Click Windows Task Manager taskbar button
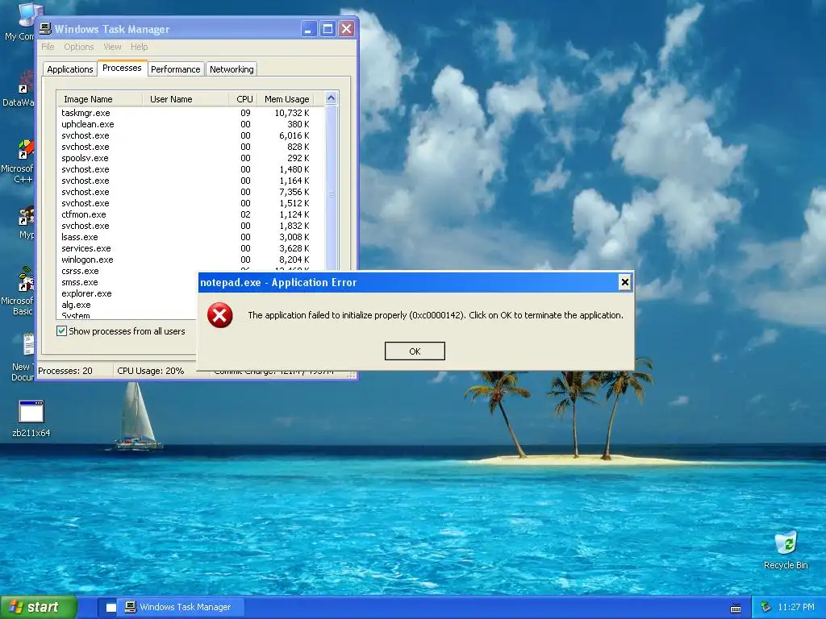 [181, 608]
